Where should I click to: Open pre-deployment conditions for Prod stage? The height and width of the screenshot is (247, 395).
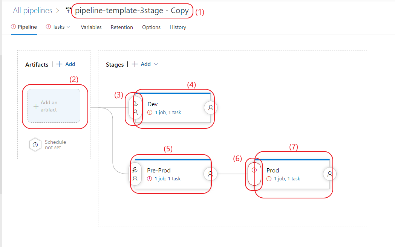254,174
